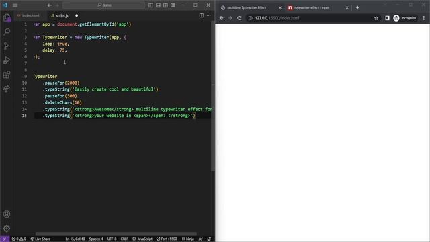
Task: Click the VS Code command center search box
Action: click(104, 5)
